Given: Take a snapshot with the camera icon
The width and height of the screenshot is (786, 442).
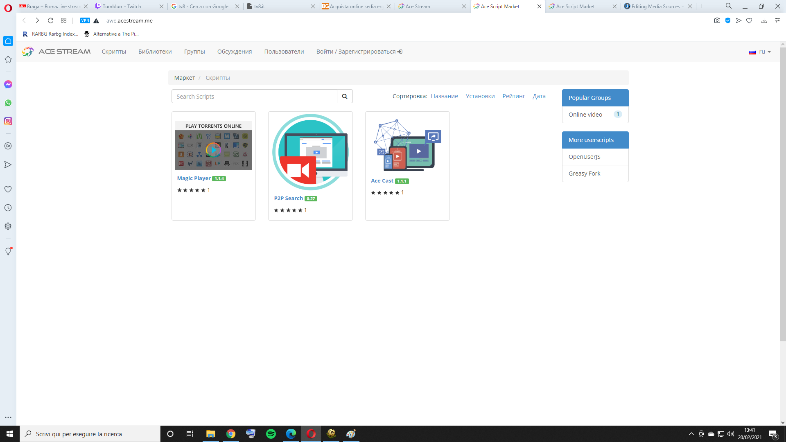Looking at the screenshot, I should 717,20.
